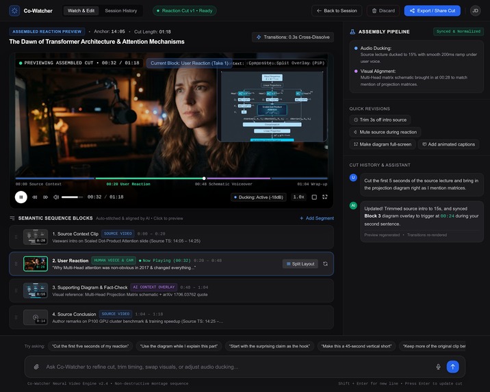Image resolution: width=490 pixels, height=392 pixels.
Task: Click the AI CONTEXT OVERLAY tag
Action: click(154, 287)
